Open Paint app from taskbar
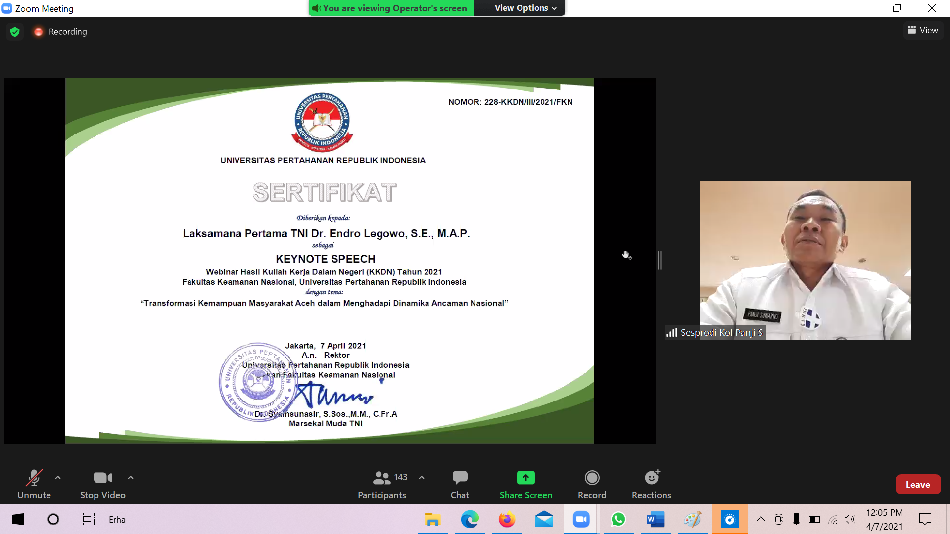 (x=693, y=519)
